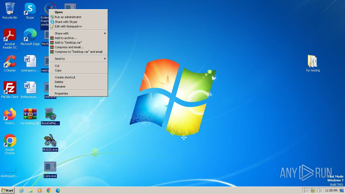Select the comingsexy Word document icon
Screen dimensions: 345x194
pyautogui.click(x=30, y=64)
